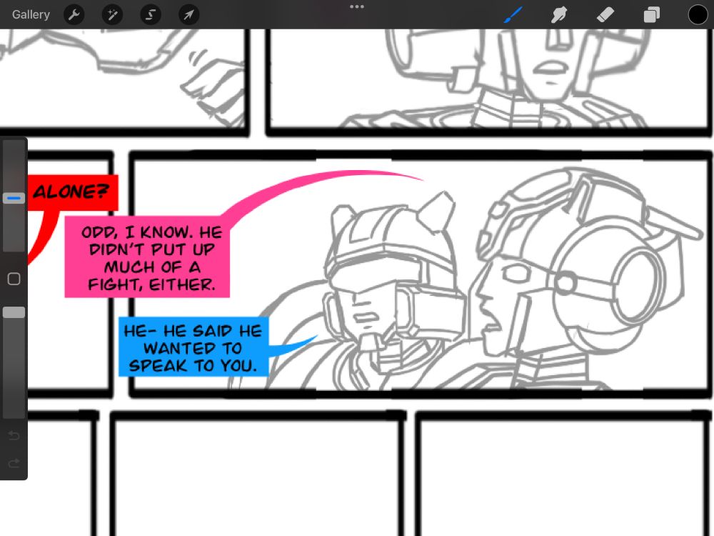The height and width of the screenshot is (536, 714).
Task: Open the Layers panel
Action: [x=651, y=14]
